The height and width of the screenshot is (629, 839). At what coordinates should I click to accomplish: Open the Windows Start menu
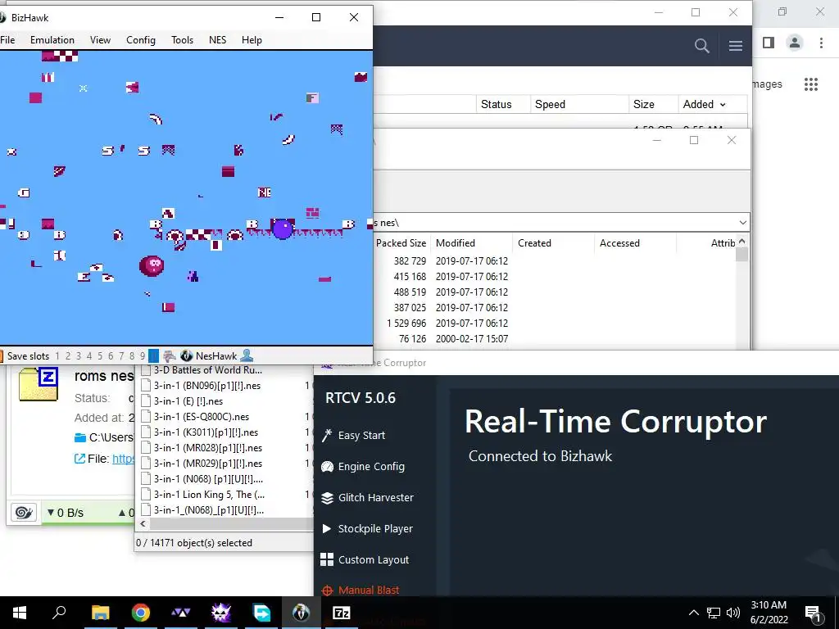tap(20, 613)
